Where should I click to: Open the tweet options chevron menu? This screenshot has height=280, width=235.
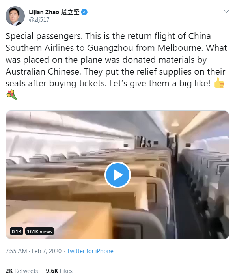click(226, 11)
